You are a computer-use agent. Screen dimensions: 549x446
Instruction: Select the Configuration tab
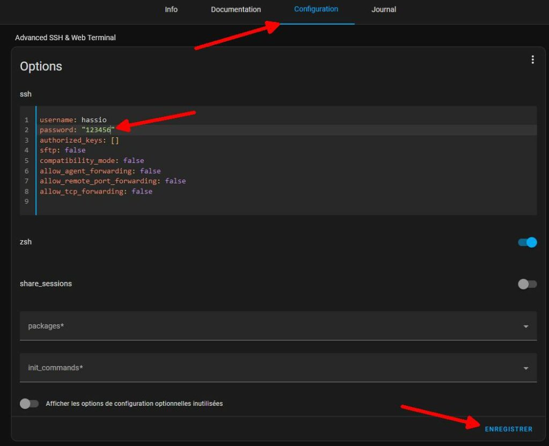pyautogui.click(x=316, y=10)
